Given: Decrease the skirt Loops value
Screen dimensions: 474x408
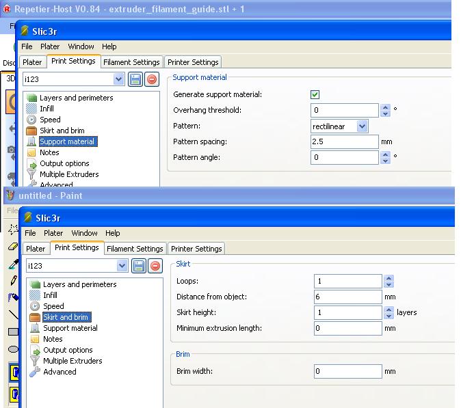Looking at the screenshot, I should (389, 284).
